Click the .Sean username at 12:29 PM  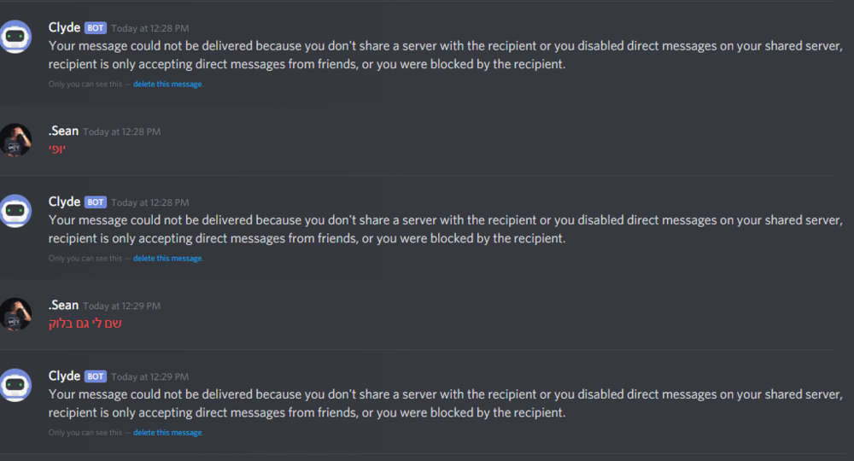tap(64, 306)
